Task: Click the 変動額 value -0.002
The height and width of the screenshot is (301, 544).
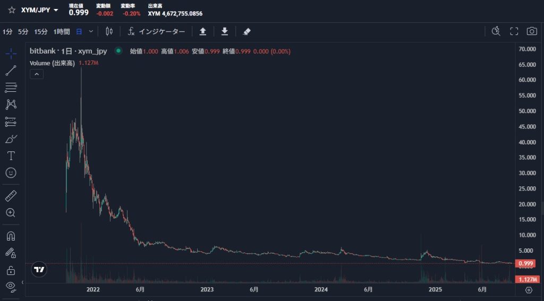Action: 105,14
